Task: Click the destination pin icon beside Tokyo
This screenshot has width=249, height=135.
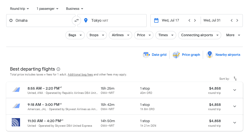Action: (x=86, y=20)
